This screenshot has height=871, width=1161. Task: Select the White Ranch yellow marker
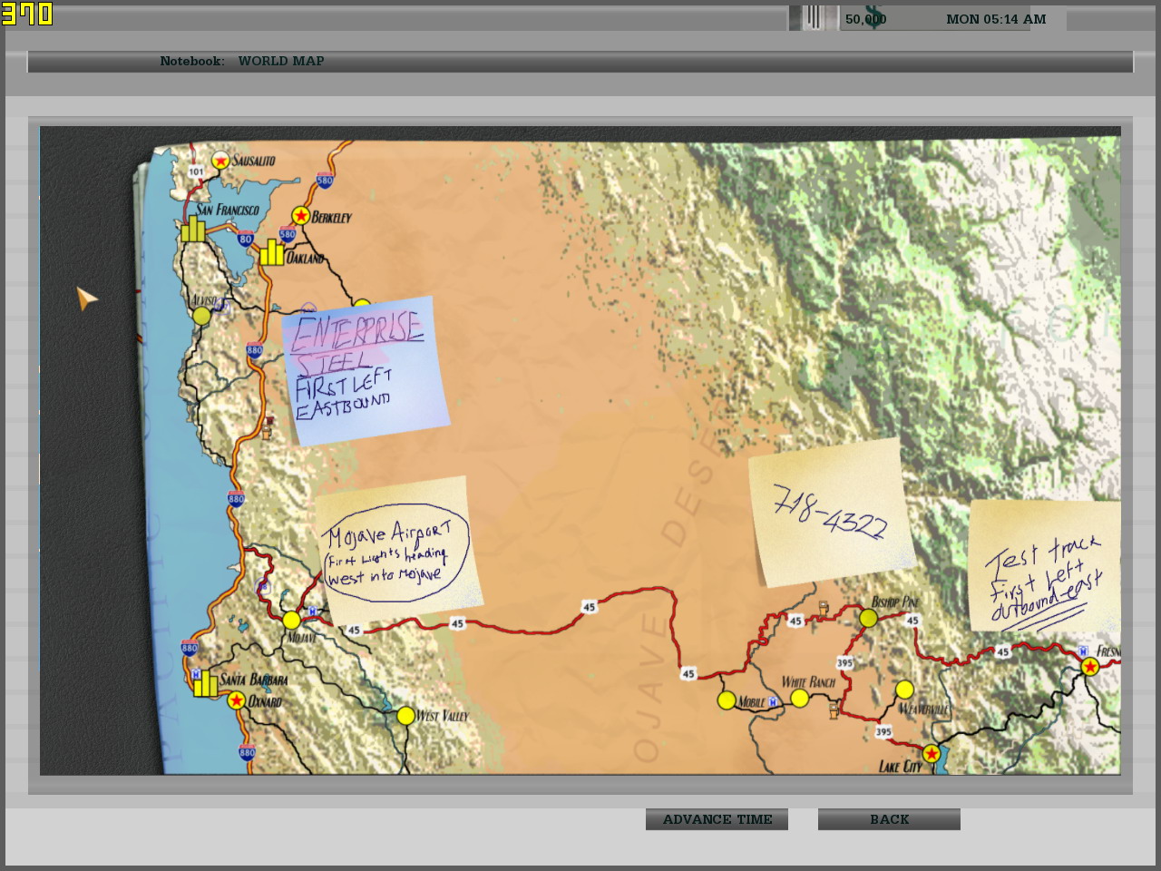(x=799, y=698)
